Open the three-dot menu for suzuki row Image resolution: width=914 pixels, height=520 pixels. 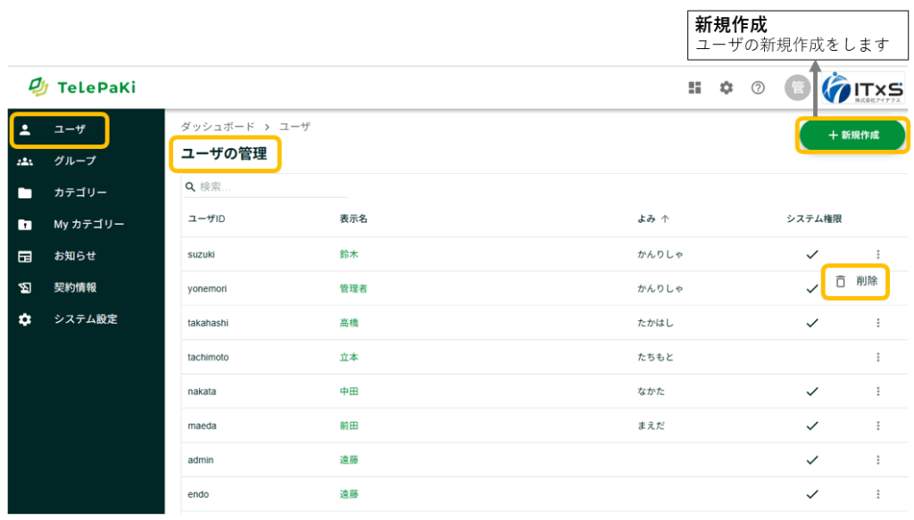(877, 254)
